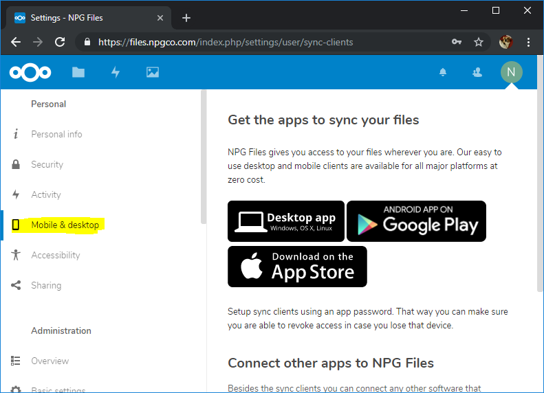
Task: Open the Activity lightning bolt in header
Action: coord(116,72)
